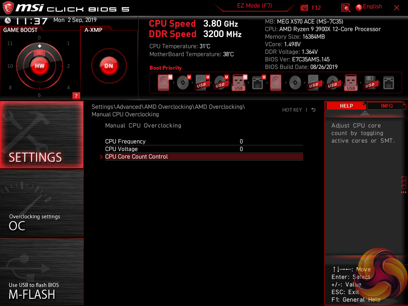Select the CPU Voltage row
The image size is (408, 306).
pos(204,149)
